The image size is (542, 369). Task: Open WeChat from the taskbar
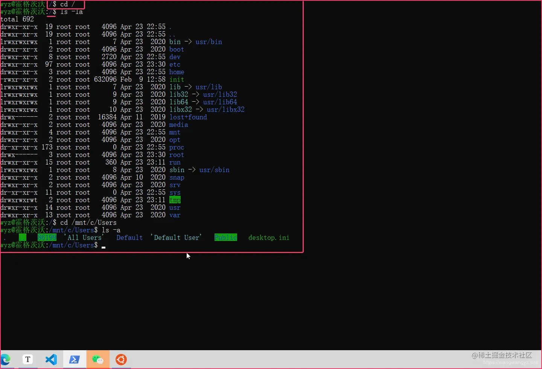coord(98,360)
